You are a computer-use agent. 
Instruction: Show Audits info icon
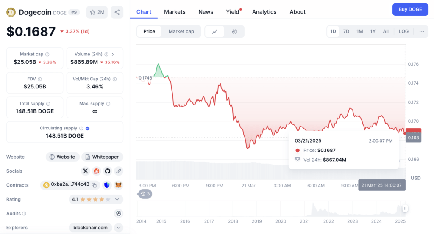[24, 214]
